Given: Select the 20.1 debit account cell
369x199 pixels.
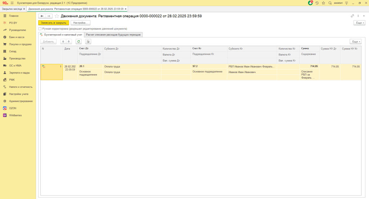Looking at the screenshot, I should coord(90,66).
